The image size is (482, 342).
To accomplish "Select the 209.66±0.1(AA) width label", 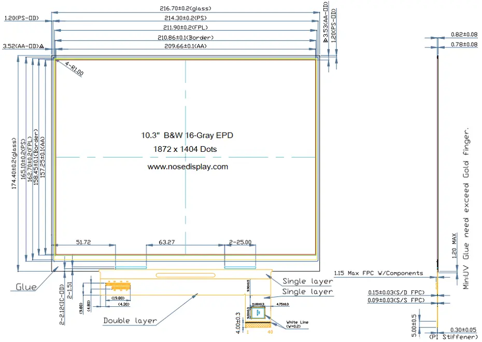I will [x=186, y=46].
